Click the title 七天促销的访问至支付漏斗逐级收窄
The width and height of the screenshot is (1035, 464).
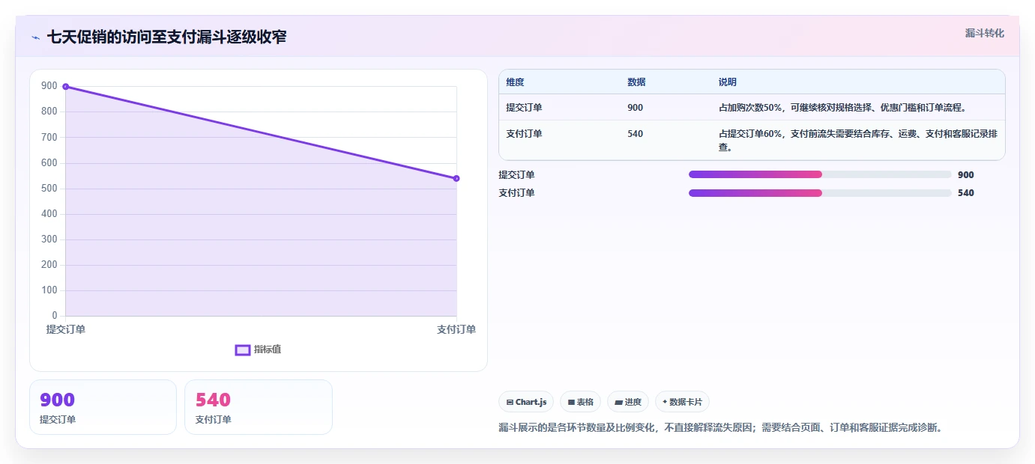pos(166,37)
